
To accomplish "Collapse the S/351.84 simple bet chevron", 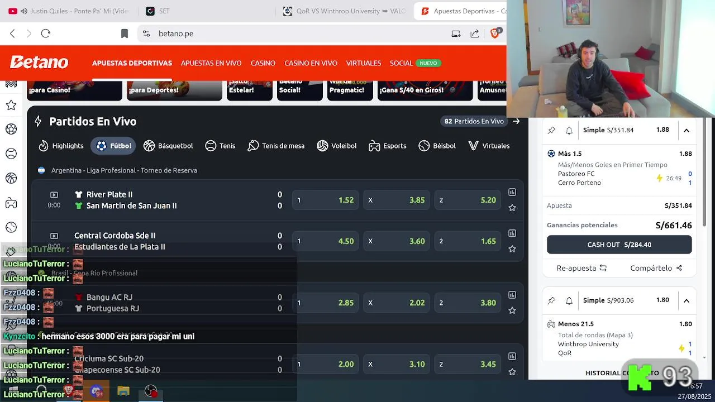I will 687,130.
